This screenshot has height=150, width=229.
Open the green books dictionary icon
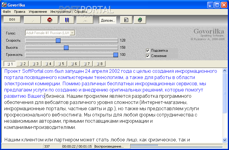(x=140, y=20)
